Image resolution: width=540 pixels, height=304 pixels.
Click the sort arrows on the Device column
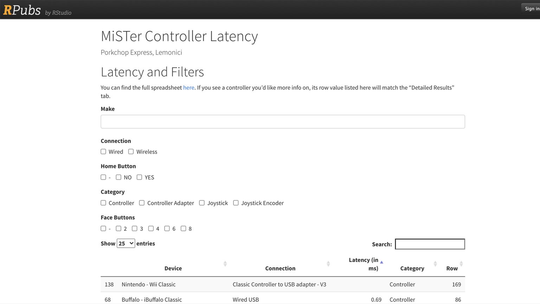(225, 264)
